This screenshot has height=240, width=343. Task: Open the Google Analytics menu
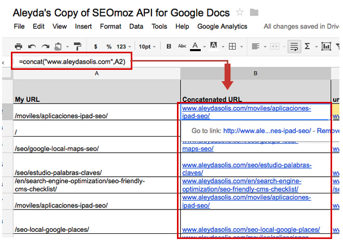pyautogui.click(x=222, y=26)
